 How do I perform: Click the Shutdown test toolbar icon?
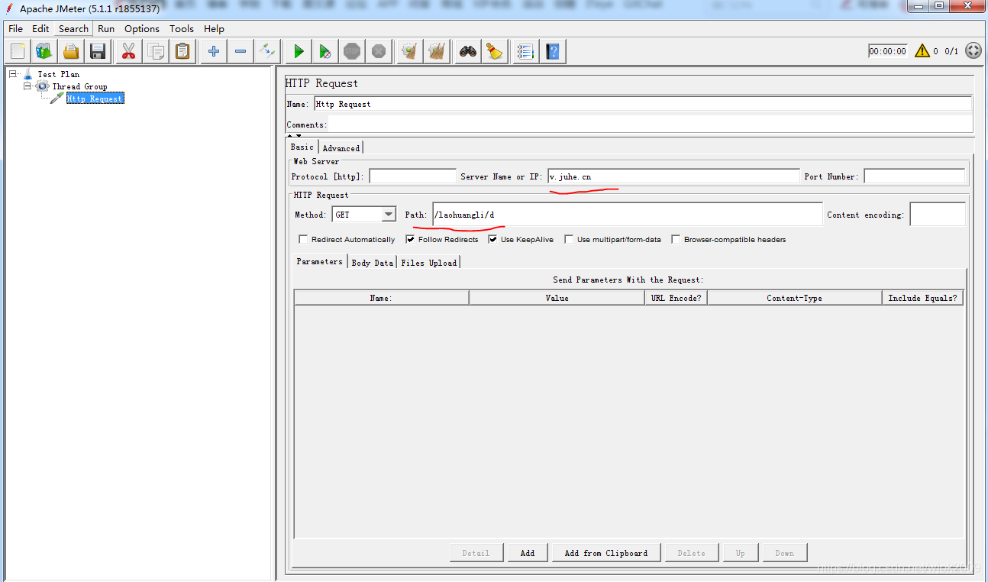pyautogui.click(x=379, y=51)
